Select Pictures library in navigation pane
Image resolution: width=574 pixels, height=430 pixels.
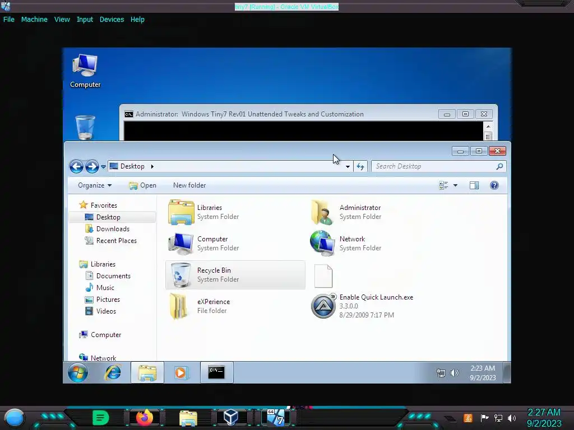(x=102, y=299)
